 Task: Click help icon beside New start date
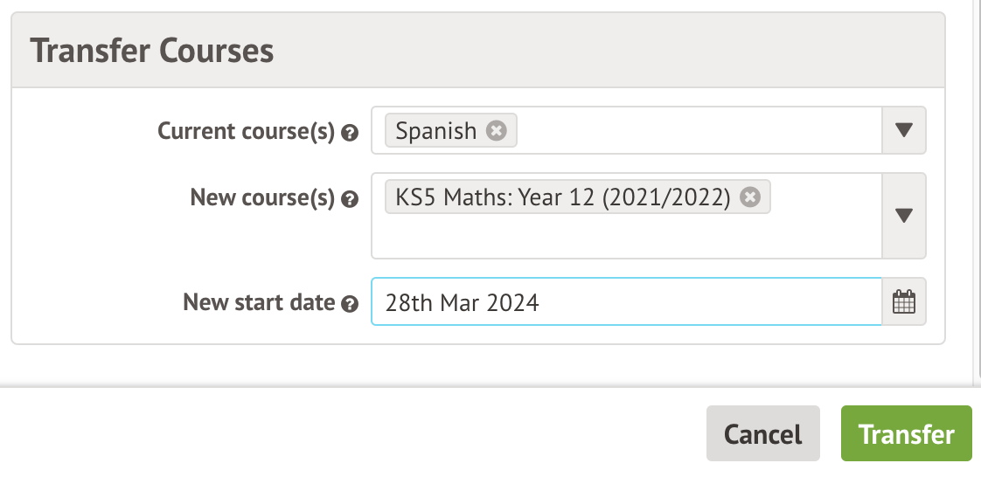tap(350, 304)
